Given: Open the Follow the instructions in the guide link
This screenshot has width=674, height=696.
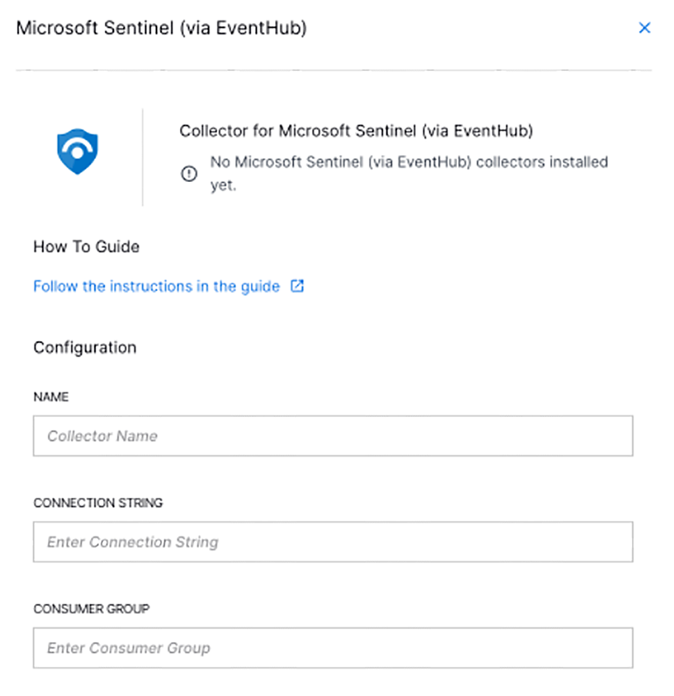Looking at the screenshot, I should click(155, 286).
